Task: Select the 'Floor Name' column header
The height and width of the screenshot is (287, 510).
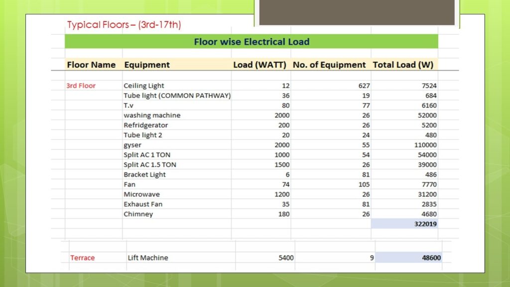Action: coord(91,65)
